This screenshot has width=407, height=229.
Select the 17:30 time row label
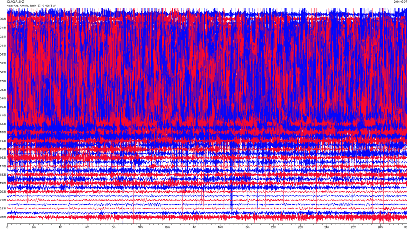(x=3, y=166)
